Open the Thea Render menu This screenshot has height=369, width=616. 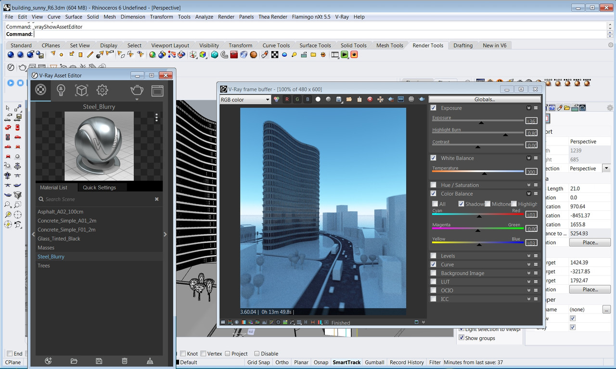click(273, 17)
